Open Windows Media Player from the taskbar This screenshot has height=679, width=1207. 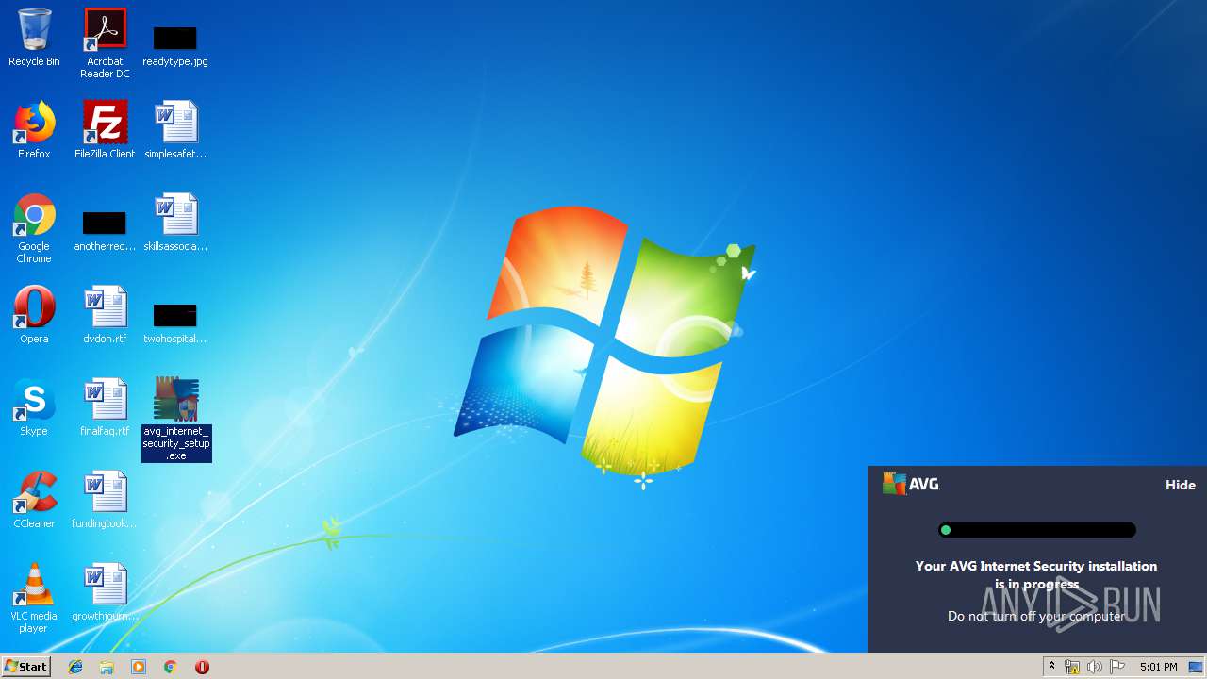[139, 667]
